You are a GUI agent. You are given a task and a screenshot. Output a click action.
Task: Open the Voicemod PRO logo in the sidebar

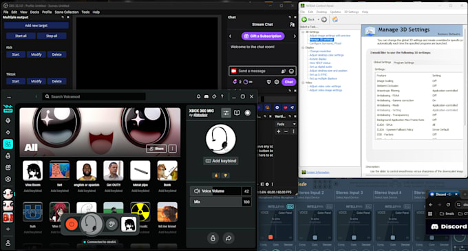coord(8,109)
